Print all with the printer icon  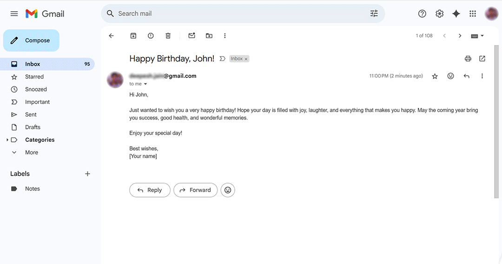click(x=468, y=58)
